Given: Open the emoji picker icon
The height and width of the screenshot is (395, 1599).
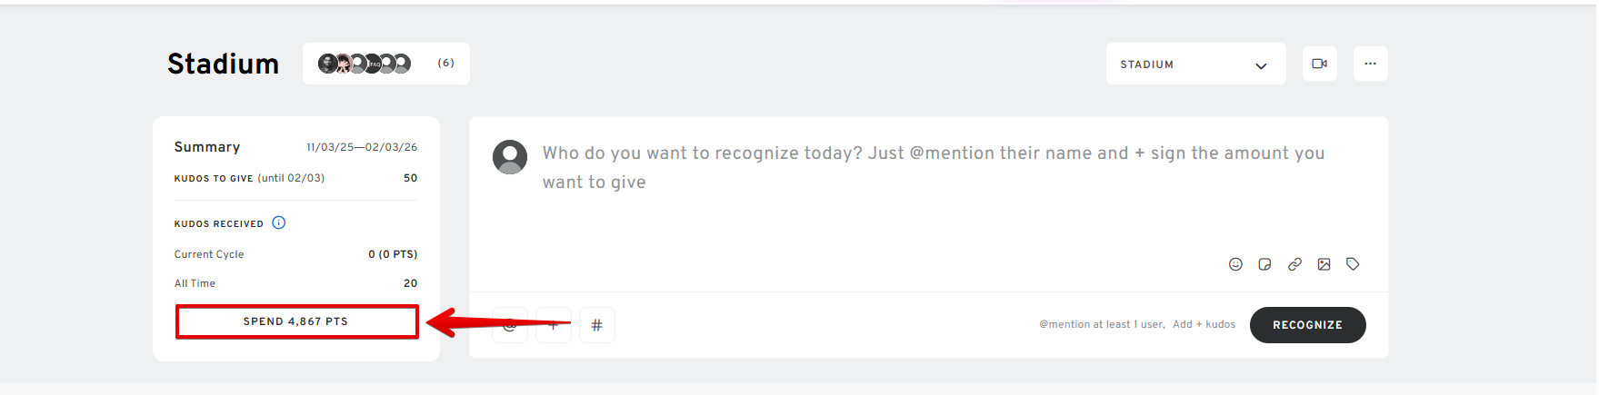Looking at the screenshot, I should pyautogui.click(x=1235, y=264).
